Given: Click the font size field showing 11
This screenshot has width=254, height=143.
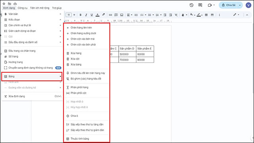Looking at the screenshot, I should pyautogui.click(x=69, y=15).
